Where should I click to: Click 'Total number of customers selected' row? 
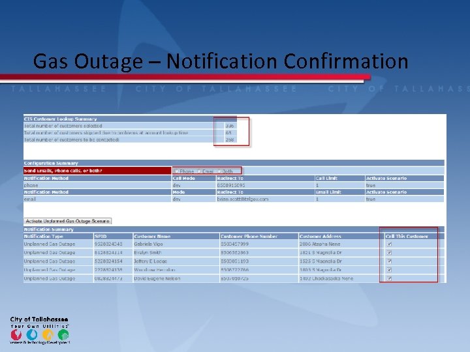pos(130,126)
